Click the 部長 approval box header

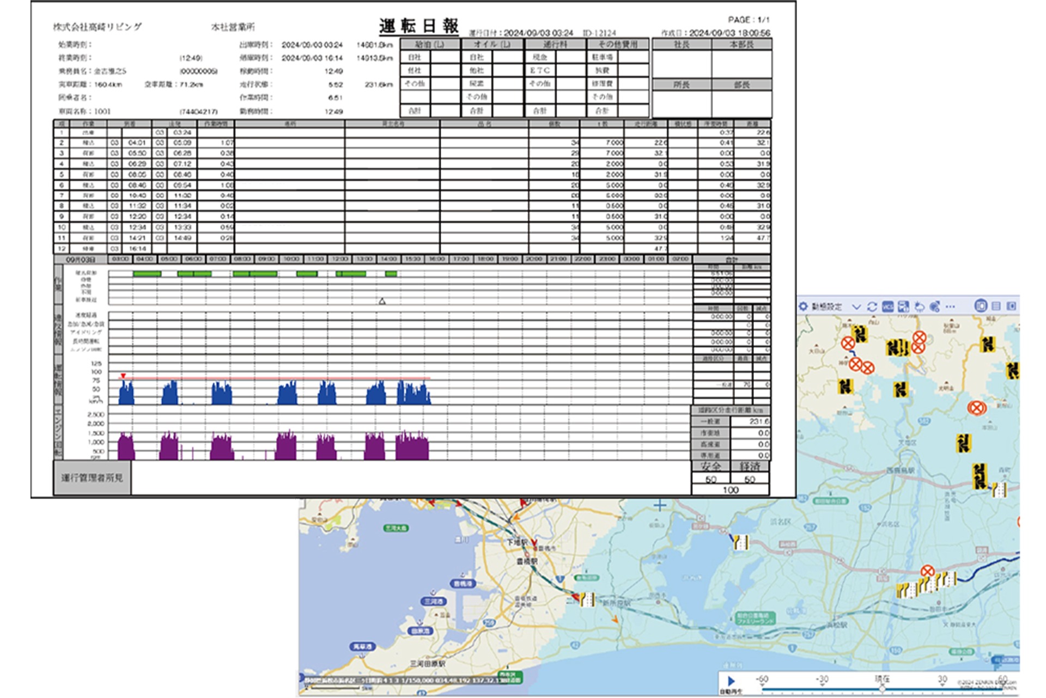coord(742,84)
